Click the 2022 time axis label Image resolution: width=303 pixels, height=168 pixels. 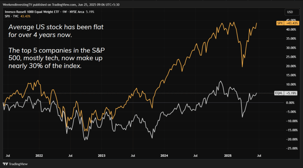[39, 156]
